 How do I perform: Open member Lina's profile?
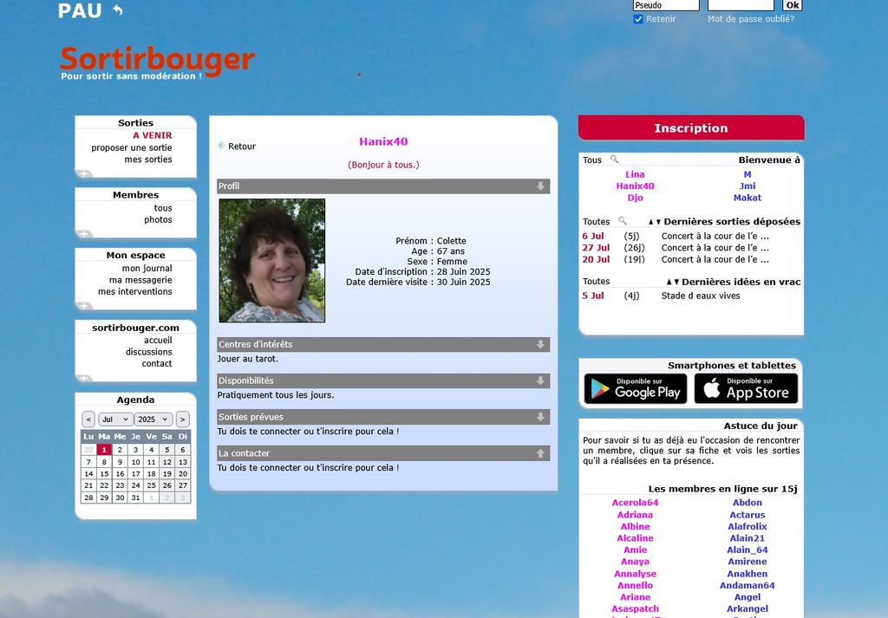pos(635,174)
